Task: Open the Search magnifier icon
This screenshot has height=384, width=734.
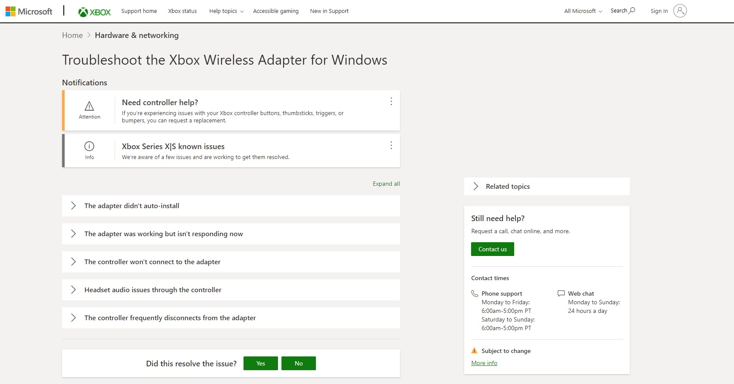Action: point(632,11)
